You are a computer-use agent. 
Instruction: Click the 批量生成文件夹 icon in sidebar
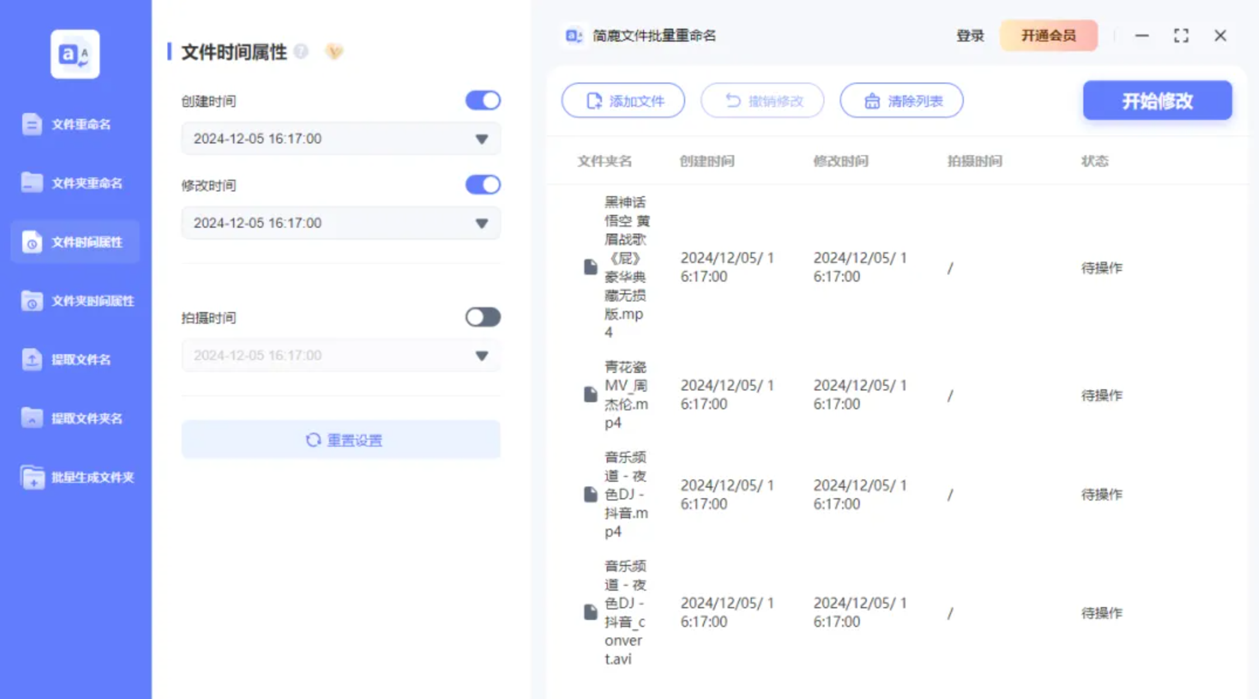tap(32, 477)
